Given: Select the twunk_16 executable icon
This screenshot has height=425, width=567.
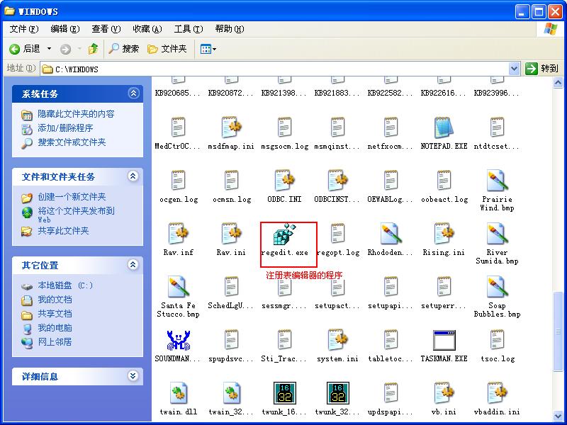Looking at the screenshot, I should [285, 393].
